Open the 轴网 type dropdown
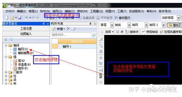Screen dimensions: 182x97 (146, 25)
